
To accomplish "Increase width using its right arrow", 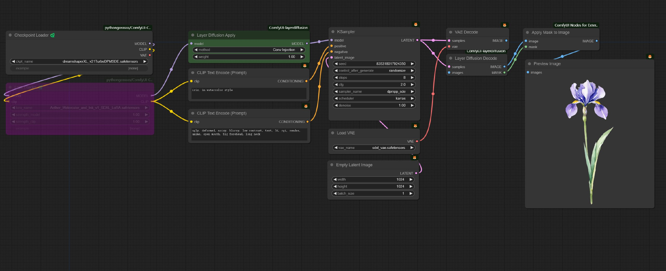I will [x=411, y=180].
